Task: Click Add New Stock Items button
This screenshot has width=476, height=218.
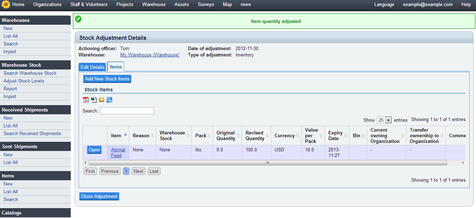Action: pyautogui.click(x=107, y=79)
